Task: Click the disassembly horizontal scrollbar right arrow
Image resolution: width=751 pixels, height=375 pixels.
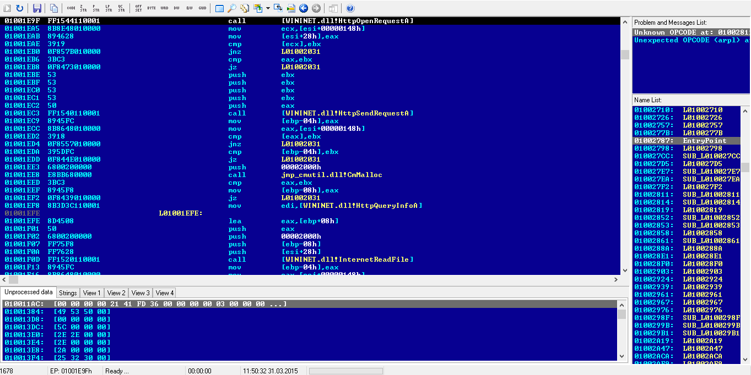Action: pos(615,279)
